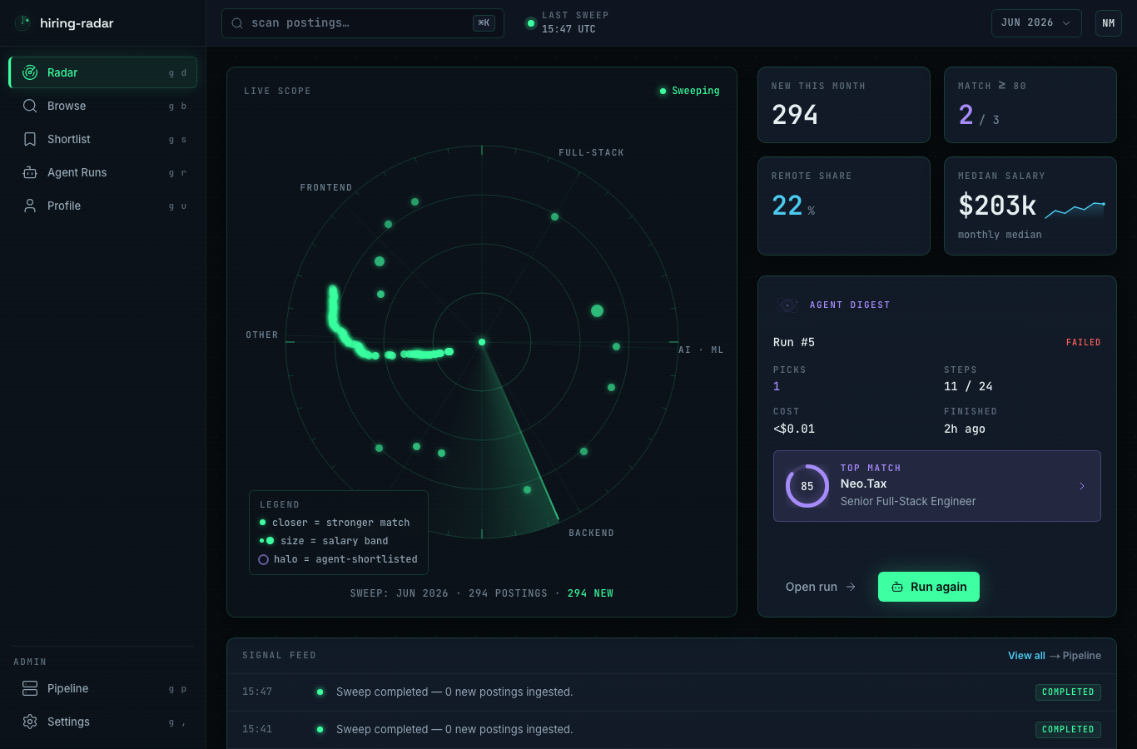Click the Picks value 1
1137x749 pixels.
pos(777,386)
